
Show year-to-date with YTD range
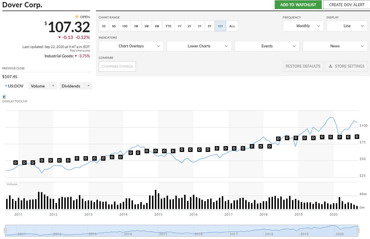tap(168, 26)
